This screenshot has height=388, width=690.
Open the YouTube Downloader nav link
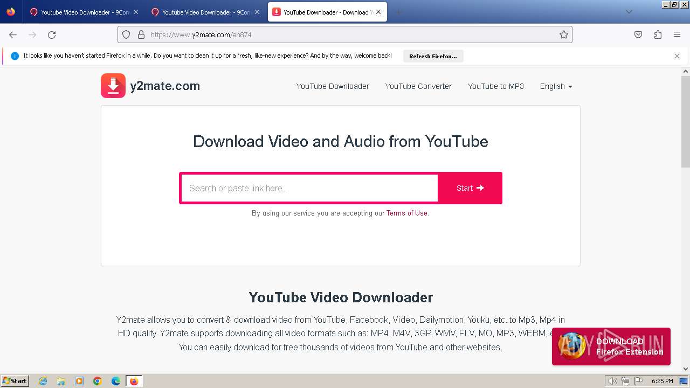pos(333,86)
